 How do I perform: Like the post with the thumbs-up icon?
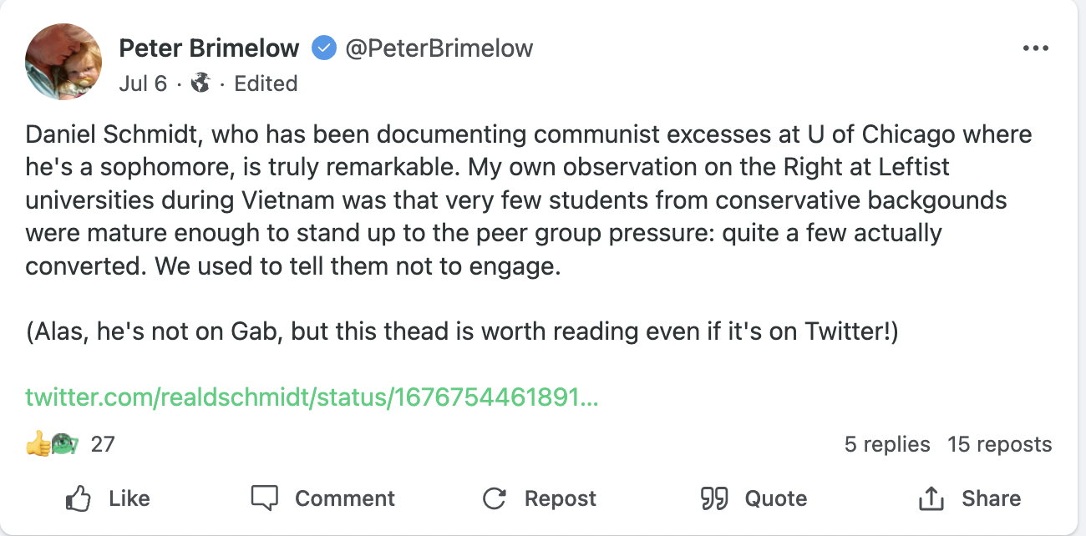pyautogui.click(x=78, y=499)
